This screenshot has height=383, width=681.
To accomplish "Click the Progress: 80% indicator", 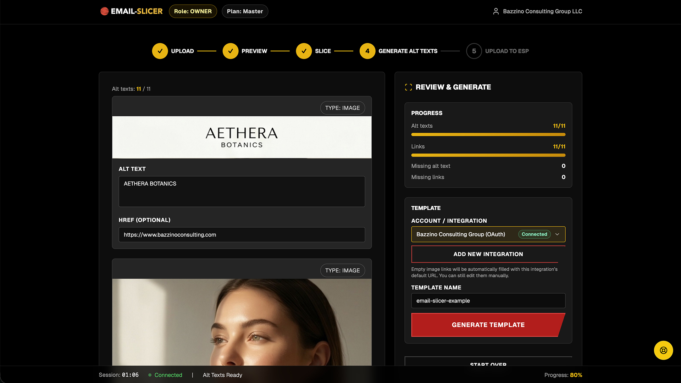I will [563, 375].
